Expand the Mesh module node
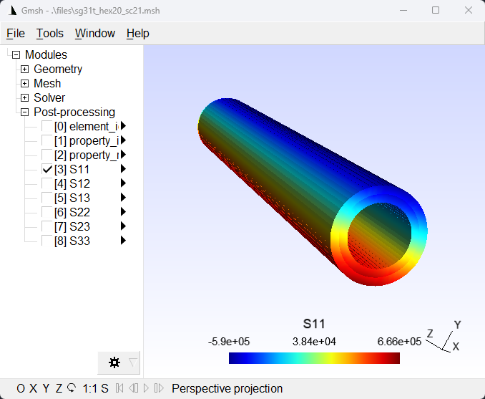This screenshot has height=399, width=485. pos(25,84)
